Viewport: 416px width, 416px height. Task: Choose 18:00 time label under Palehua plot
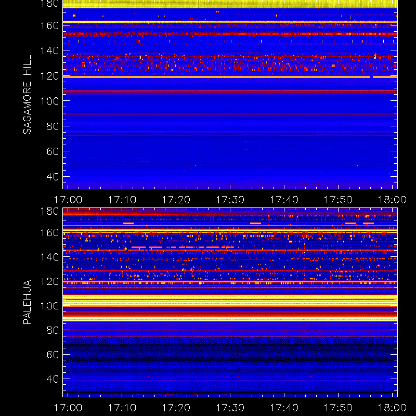tap(392, 408)
